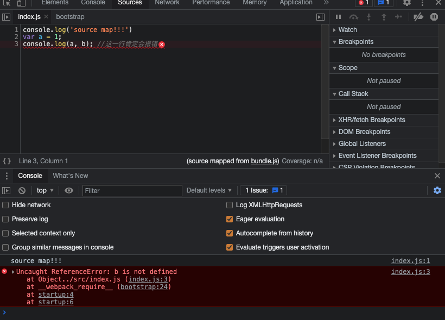
Task: Toggle the device toolbar icon
Action: (x=21, y=3)
